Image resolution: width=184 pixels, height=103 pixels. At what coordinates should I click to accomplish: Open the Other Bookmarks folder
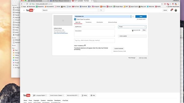(x=173, y=7)
